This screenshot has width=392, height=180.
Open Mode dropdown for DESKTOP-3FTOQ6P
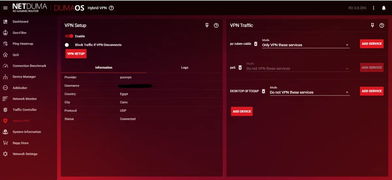(310, 91)
